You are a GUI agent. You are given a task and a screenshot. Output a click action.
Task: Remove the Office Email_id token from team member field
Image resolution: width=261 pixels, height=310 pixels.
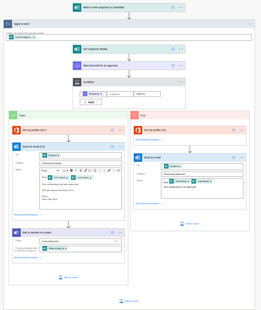pyautogui.click(x=66, y=248)
